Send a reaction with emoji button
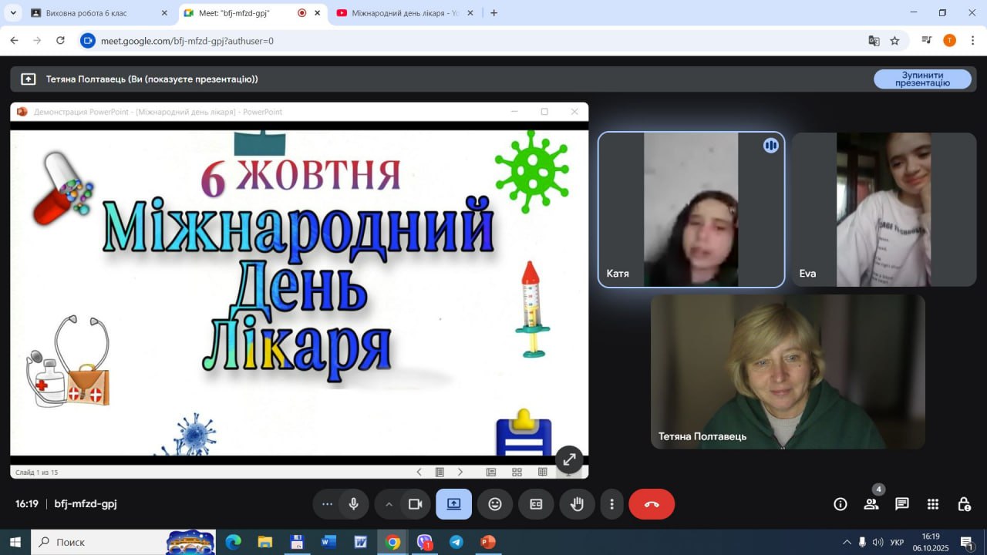987x555 pixels. coord(495,504)
